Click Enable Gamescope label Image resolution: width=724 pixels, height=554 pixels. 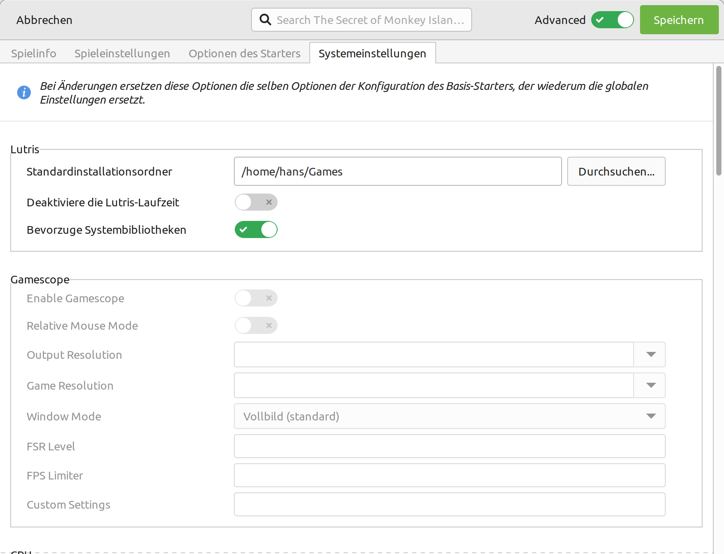click(x=75, y=298)
